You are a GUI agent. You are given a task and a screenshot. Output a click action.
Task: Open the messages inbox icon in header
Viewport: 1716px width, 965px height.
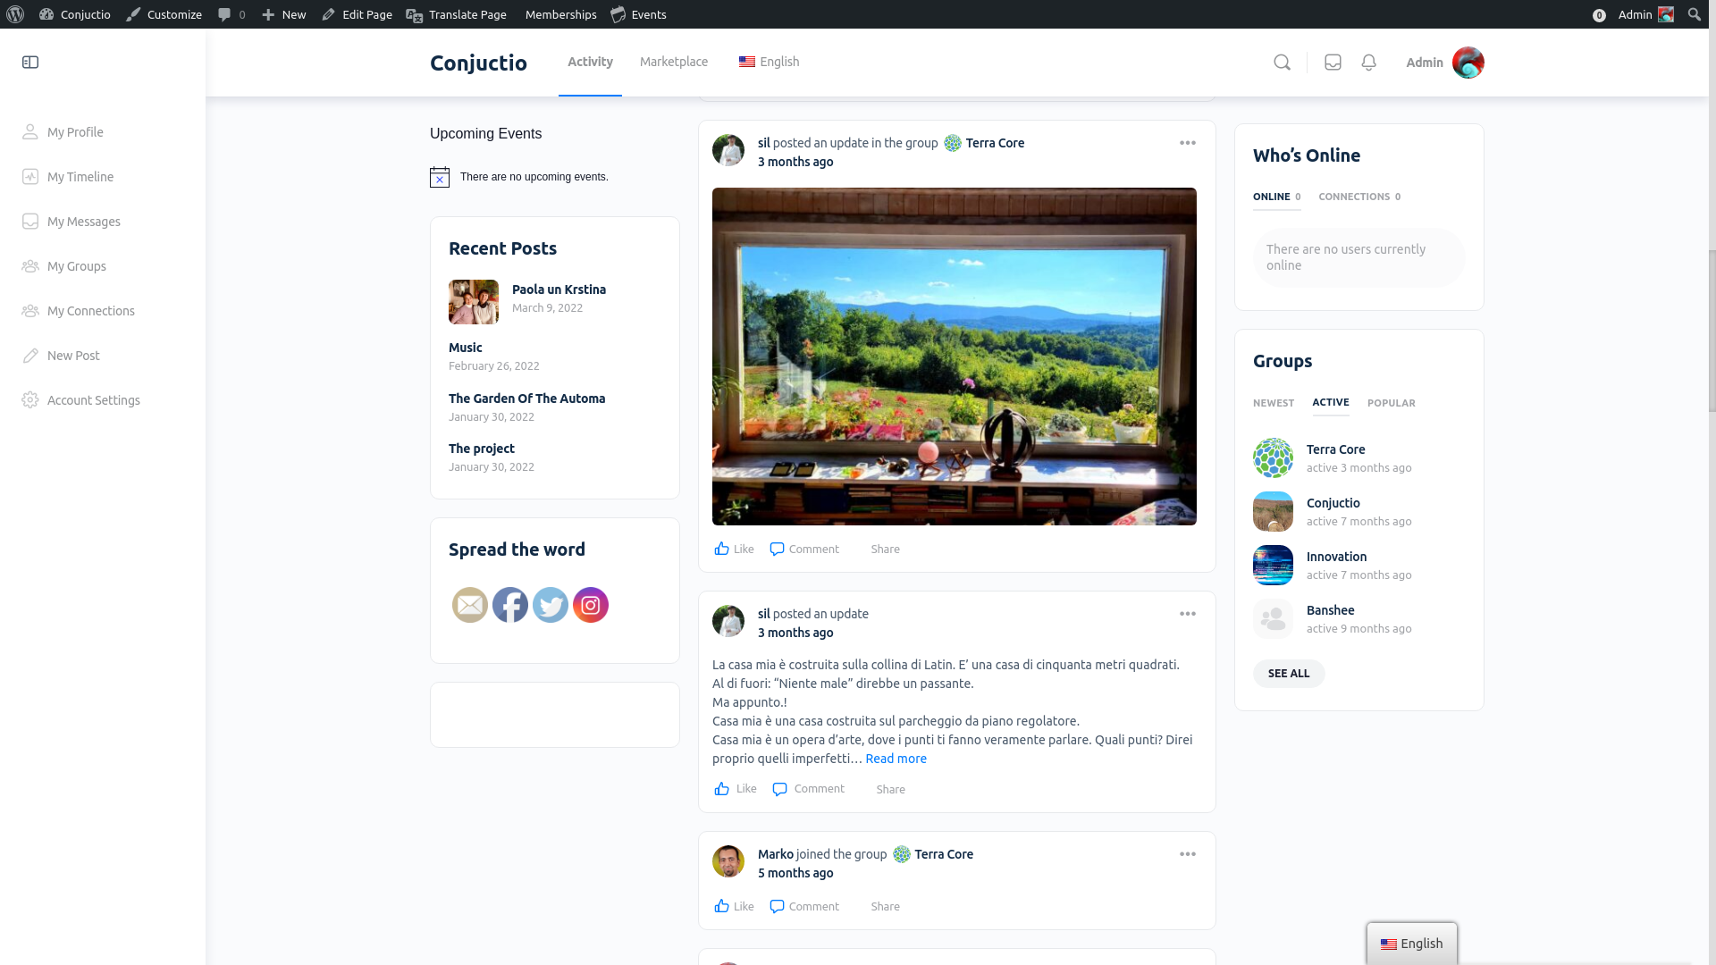pyautogui.click(x=1333, y=63)
